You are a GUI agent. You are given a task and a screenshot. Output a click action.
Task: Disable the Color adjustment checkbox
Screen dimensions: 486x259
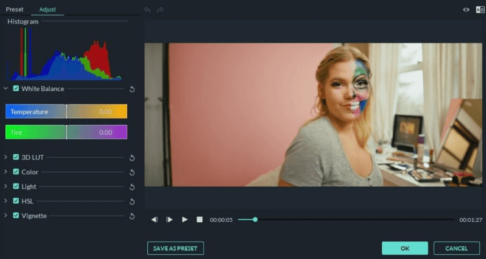tap(16, 172)
